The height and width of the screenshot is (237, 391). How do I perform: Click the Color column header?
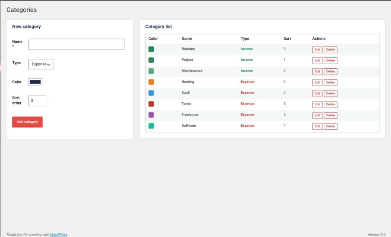coord(153,39)
